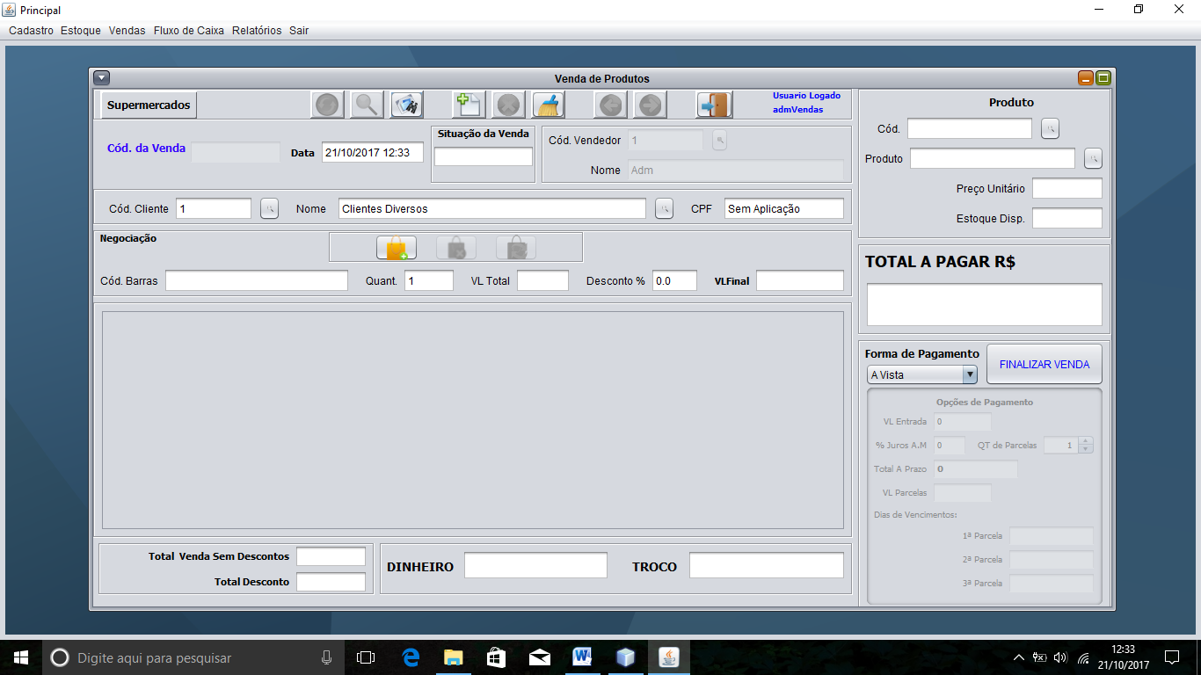The height and width of the screenshot is (675, 1201).
Task: Click inside the DINHEIRO input field
Action: (535, 564)
